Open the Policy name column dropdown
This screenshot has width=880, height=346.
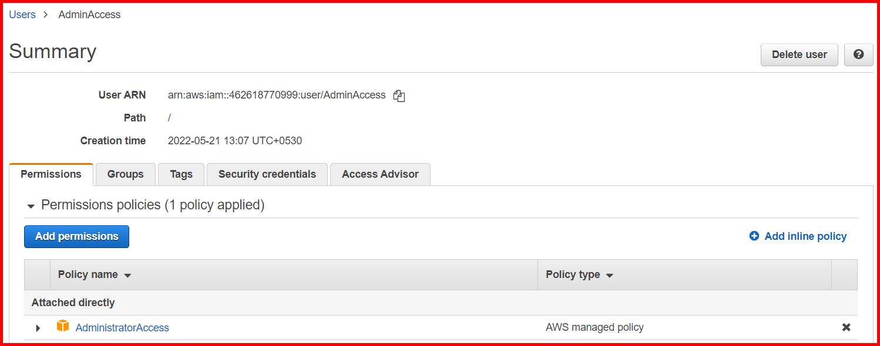click(x=129, y=274)
